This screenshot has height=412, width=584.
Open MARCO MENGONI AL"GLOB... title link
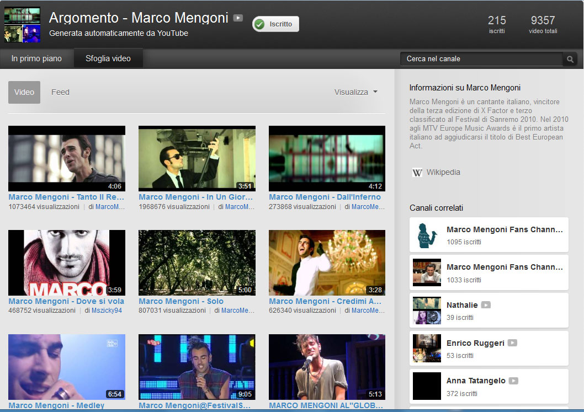(x=326, y=405)
